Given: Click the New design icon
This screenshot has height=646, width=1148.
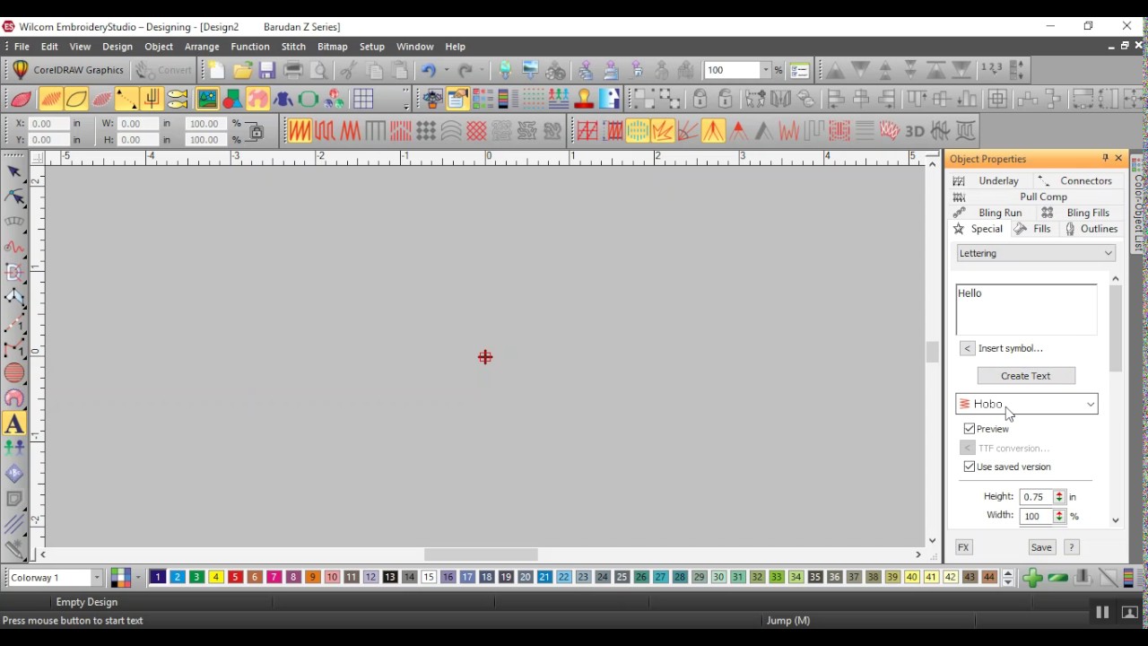Looking at the screenshot, I should pyautogui.click(x=216, y=70).
